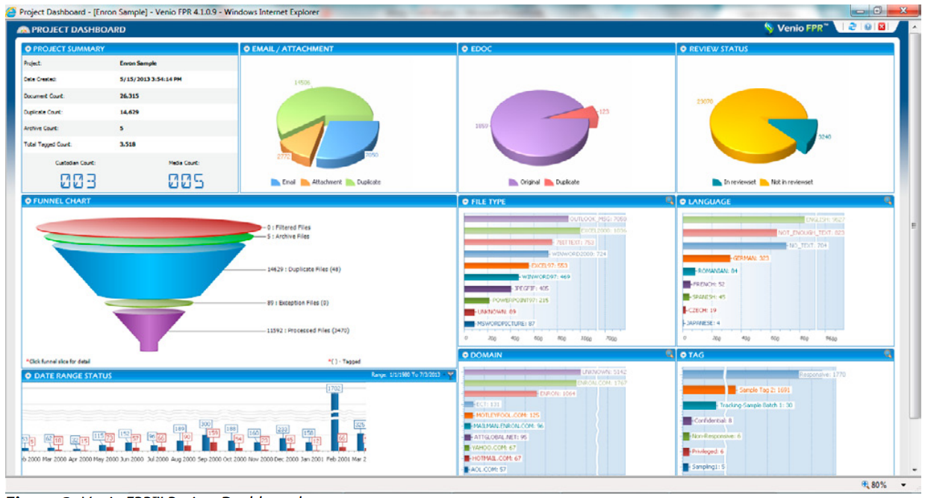Screen dimensions: 925x498
Task: Collapse the Language panel
Action: tap(683, 201)
